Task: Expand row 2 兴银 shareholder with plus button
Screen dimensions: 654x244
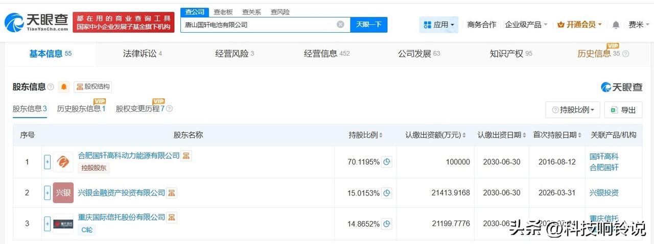Action: click(x=48, y=193)
